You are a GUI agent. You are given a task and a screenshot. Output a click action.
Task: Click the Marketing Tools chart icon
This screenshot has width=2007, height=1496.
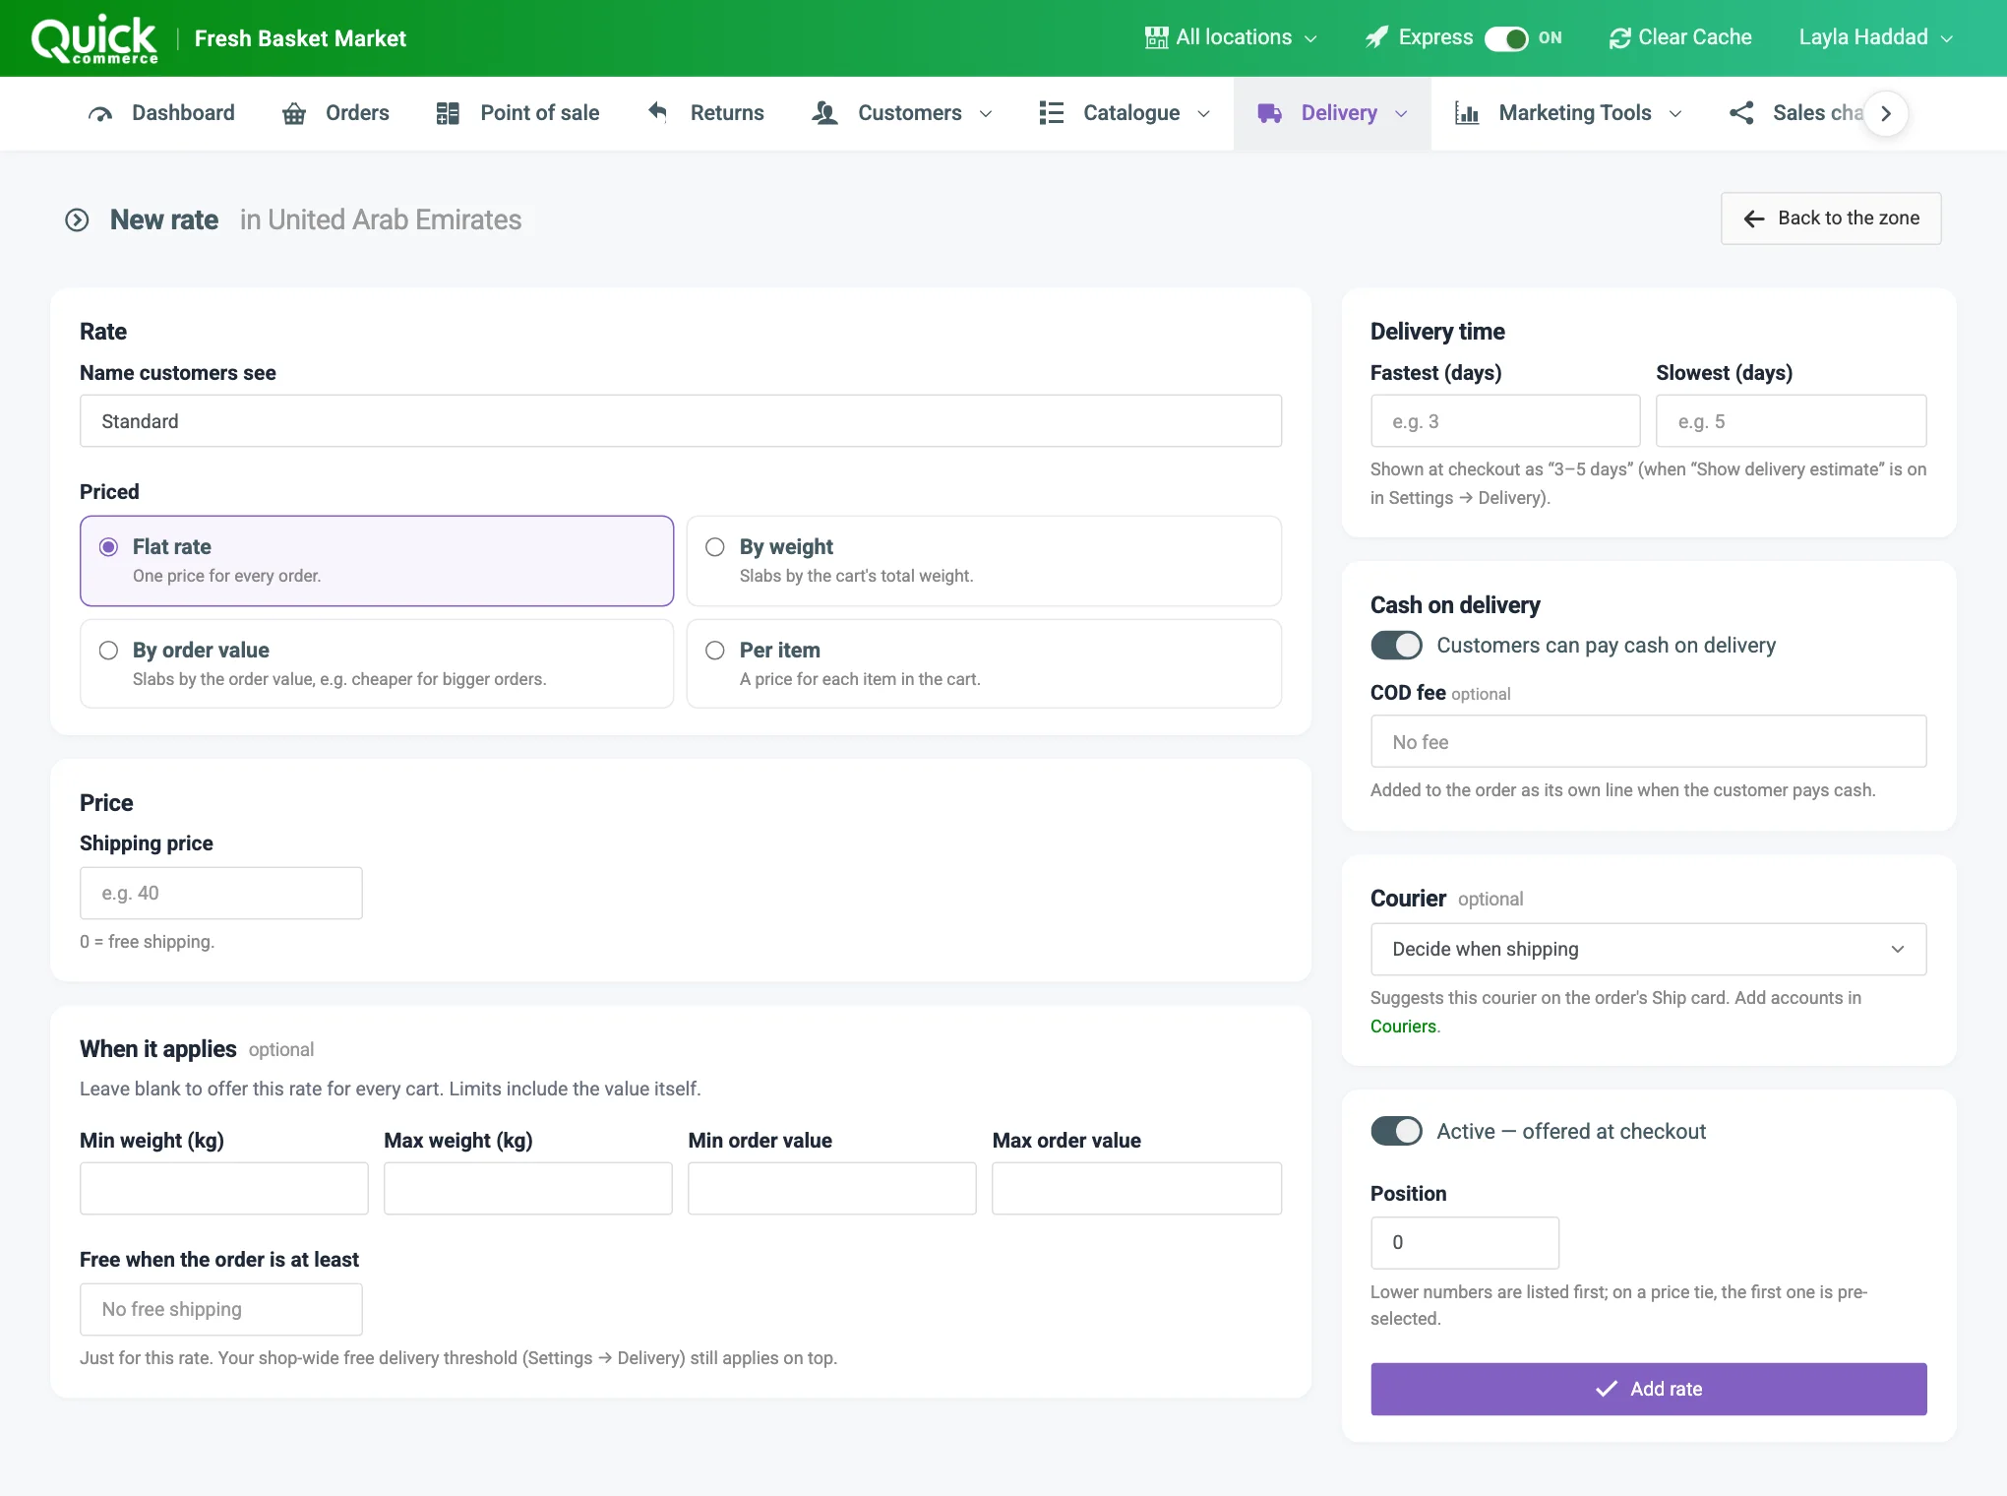point(1467,113)
